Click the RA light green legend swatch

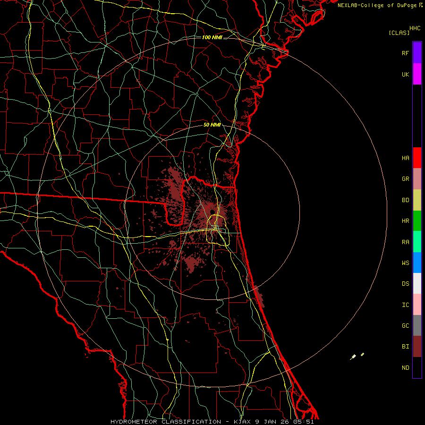click(x=417, y=242)
